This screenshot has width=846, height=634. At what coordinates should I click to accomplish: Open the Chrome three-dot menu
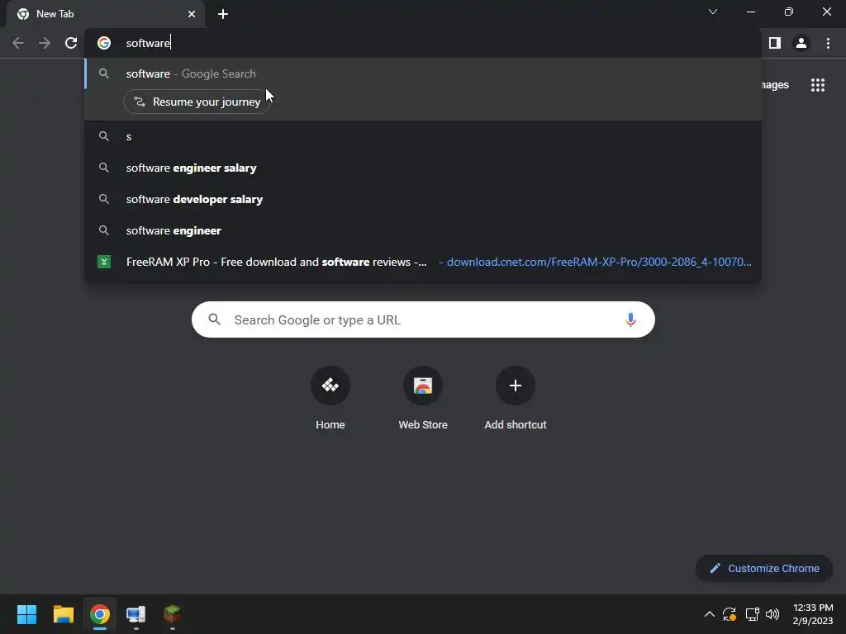click(828, 43)
